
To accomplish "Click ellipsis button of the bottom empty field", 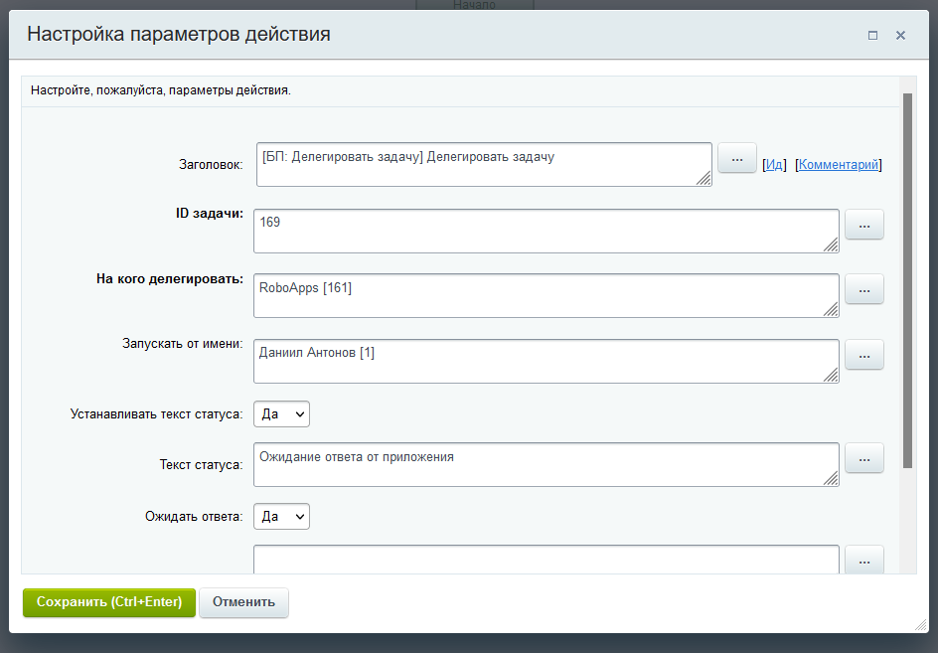I will [863, 561].
